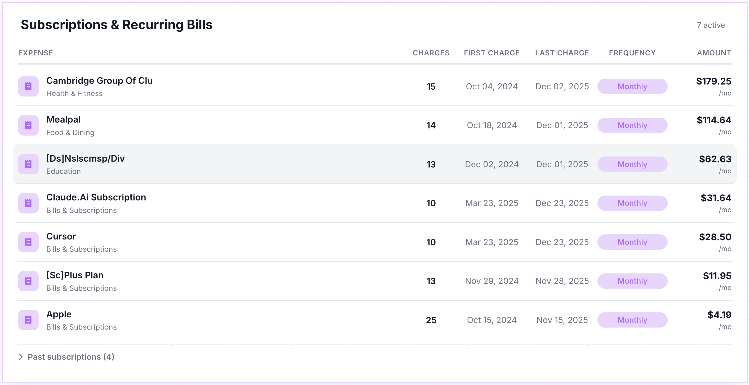
Task: Click the Monthly pill on Cambridge Group row
Action: 632,86
